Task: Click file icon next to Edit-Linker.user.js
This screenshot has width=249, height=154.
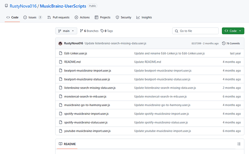Action: coord(61,53)
